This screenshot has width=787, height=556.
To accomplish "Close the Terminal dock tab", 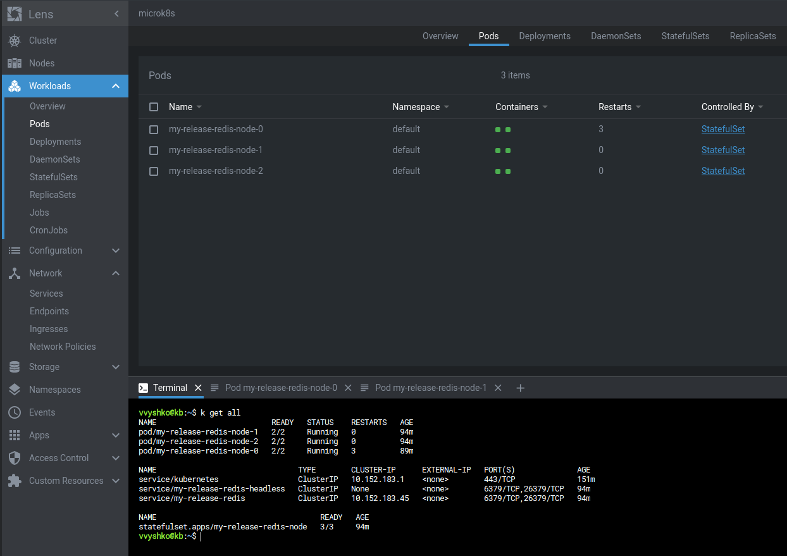I will 198,388.
